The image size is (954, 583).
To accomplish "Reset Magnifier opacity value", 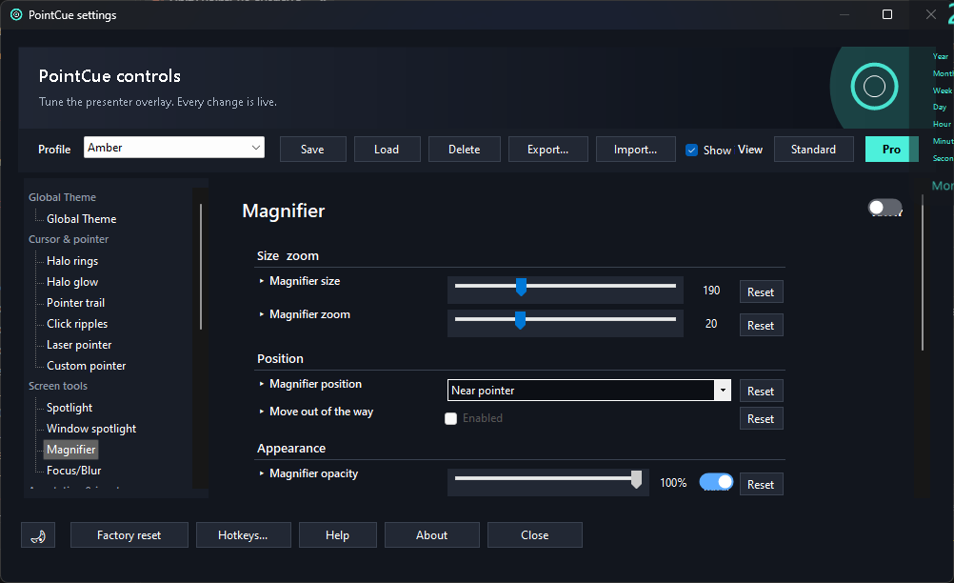I will point(761,485).
